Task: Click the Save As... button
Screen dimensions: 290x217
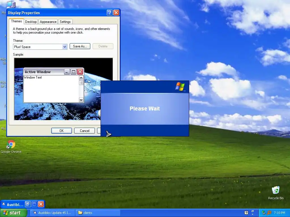Action: [x=80, y=46]
